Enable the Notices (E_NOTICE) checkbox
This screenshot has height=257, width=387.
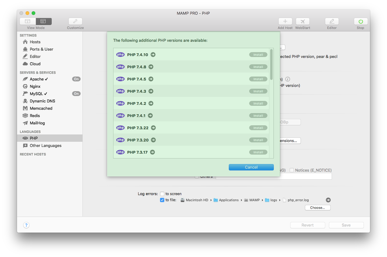[291, 170]
